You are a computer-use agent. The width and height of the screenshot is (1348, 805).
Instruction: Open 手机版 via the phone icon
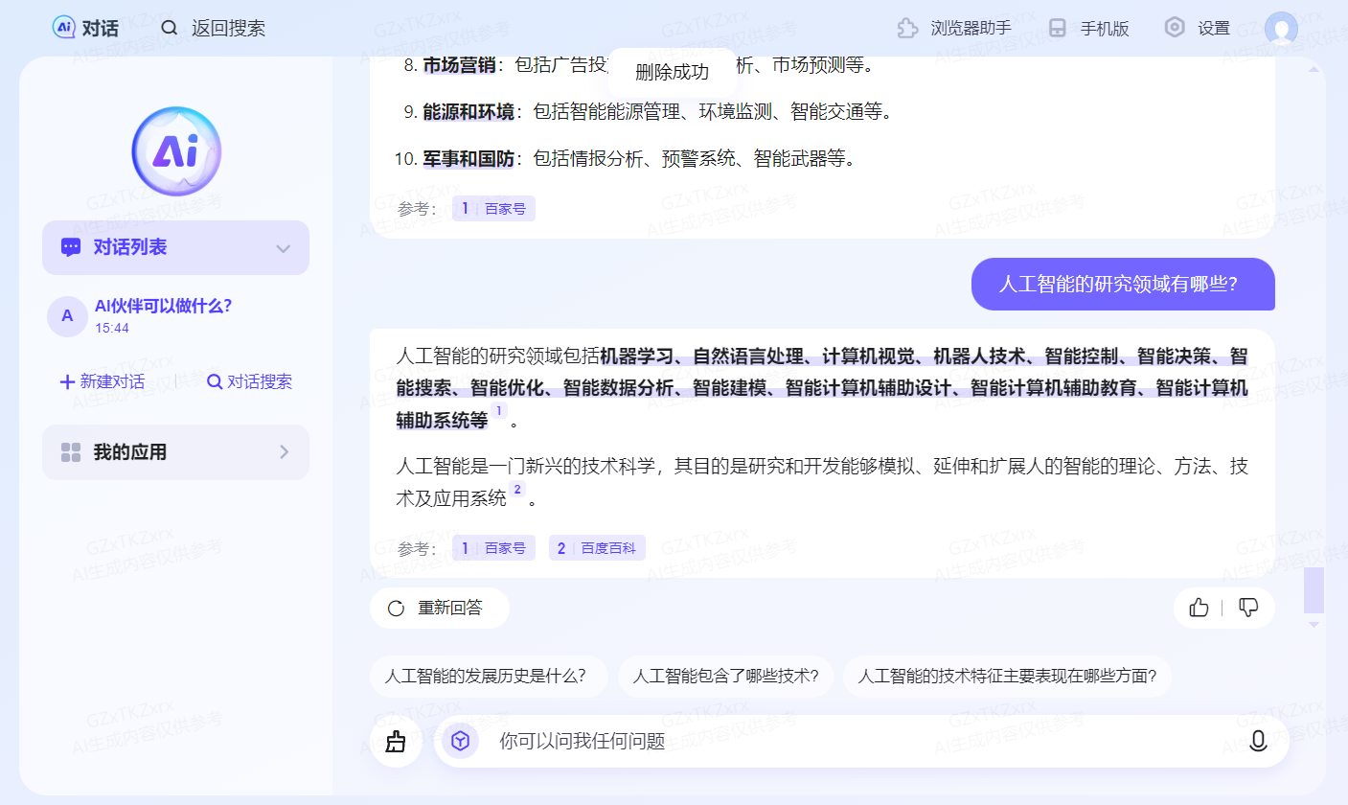click(x=1058, y=28)
